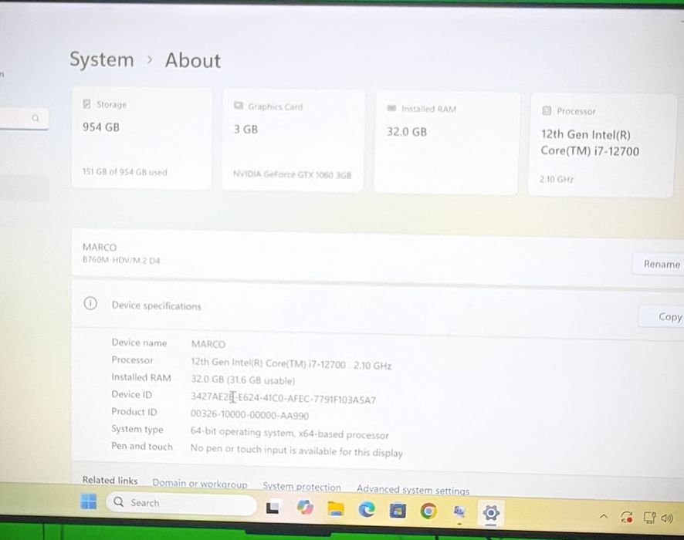Open Advanced system settings link
The width and height of the screenshot is (684, 540).
413,489
